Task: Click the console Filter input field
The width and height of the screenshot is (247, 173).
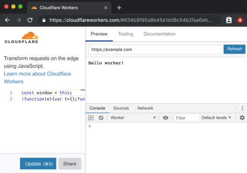Action: (187, 118)
